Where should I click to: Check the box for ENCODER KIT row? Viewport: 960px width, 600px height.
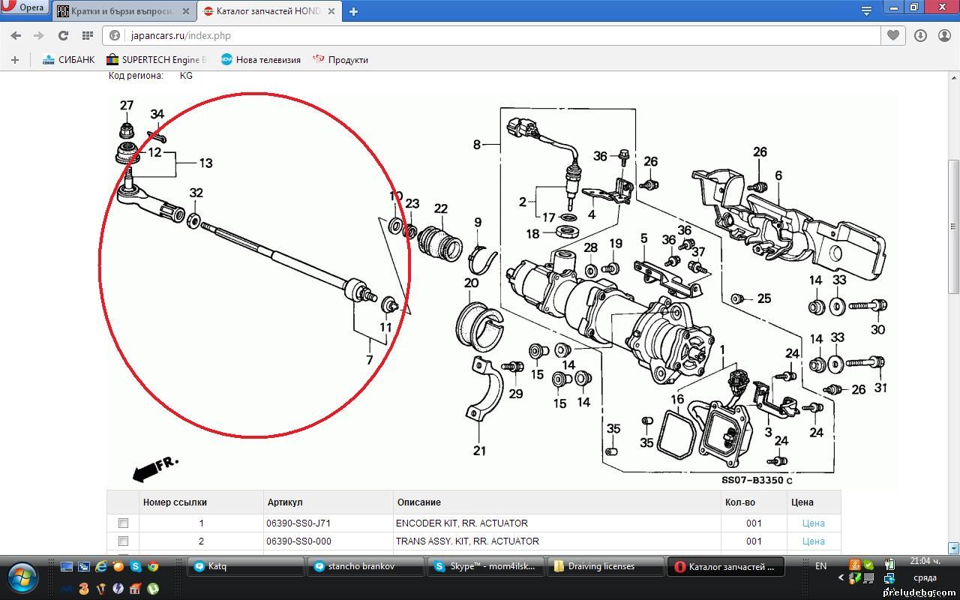(123, 523)
